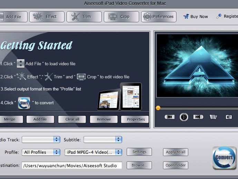This screenshot has width=238, height=179.
Task: Click the Browse... button
Action: pos(139,165)
